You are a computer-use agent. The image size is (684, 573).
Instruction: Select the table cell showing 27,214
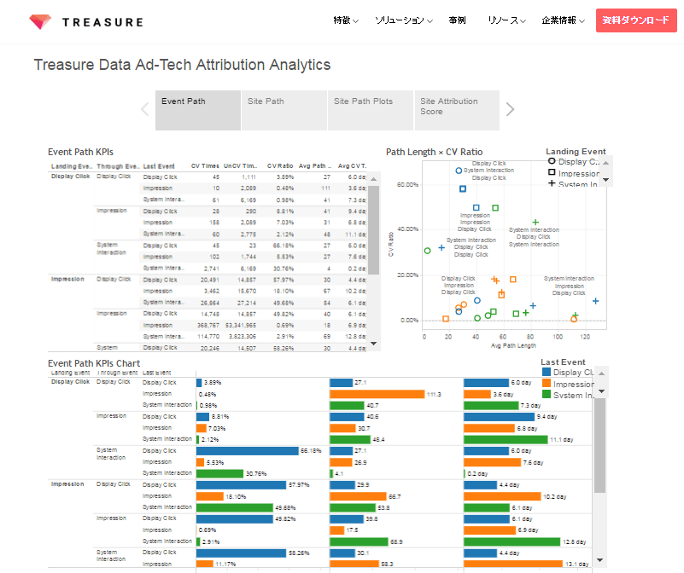247,303
